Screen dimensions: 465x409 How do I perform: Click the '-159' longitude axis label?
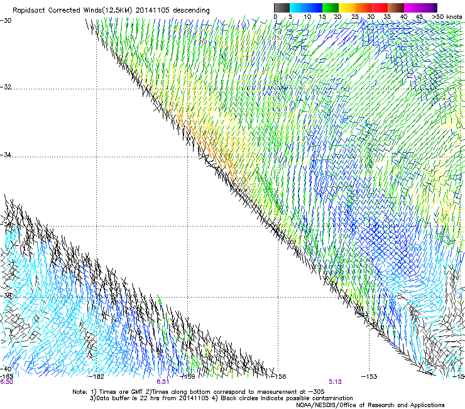(188, 377)
